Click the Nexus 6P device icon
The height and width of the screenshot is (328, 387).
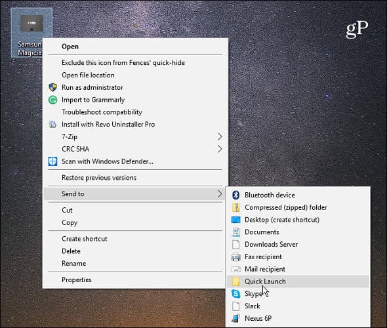click(236, 318)
